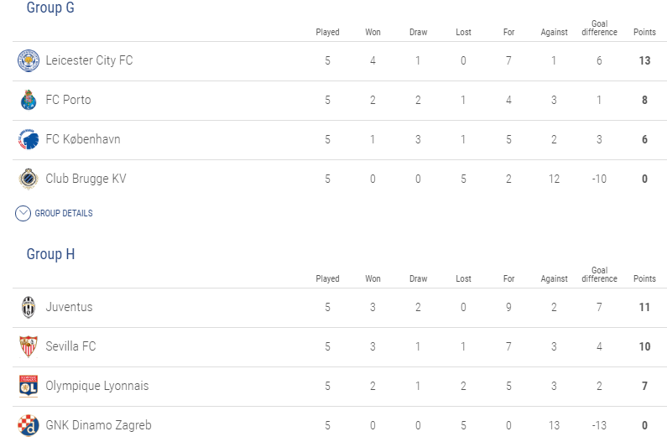Open the FC Porto team name link
Viewport: 667px width, 447px height.
(x=68, y=100)
